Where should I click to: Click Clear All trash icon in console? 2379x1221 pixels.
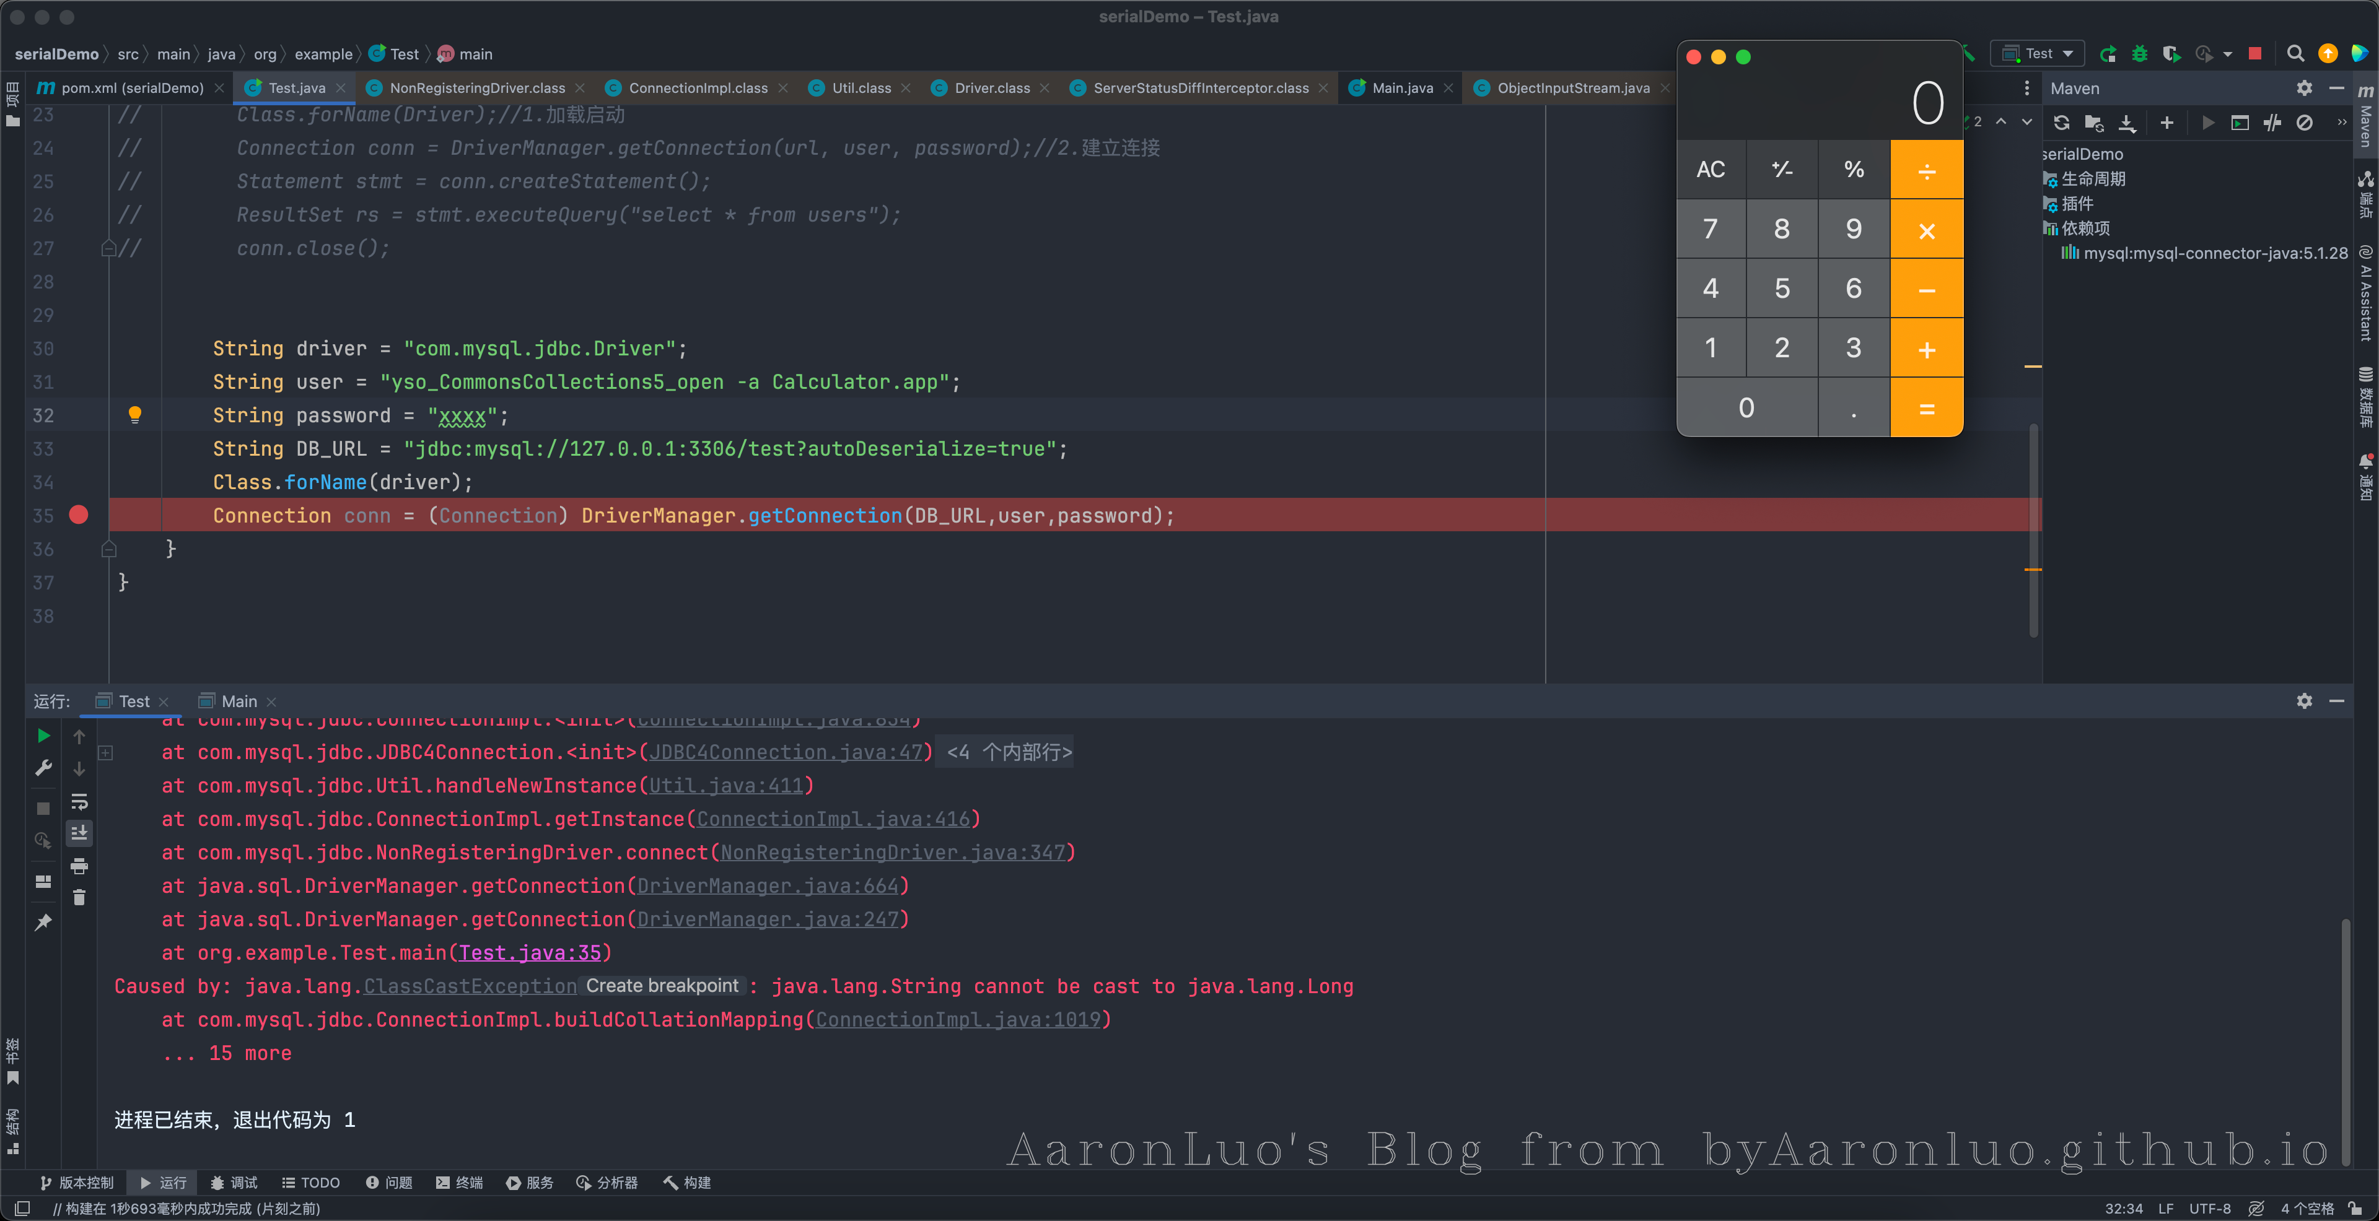pyautogui.click(x=79, y=897)
